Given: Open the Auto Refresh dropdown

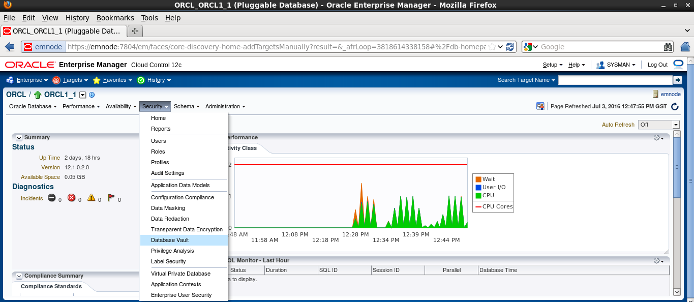Looking at the screenshot, I should tap(659, 125).
